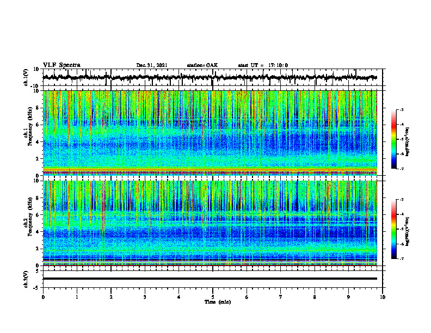
Task: Click time axis tick label "8"
Action: point(315,297)
